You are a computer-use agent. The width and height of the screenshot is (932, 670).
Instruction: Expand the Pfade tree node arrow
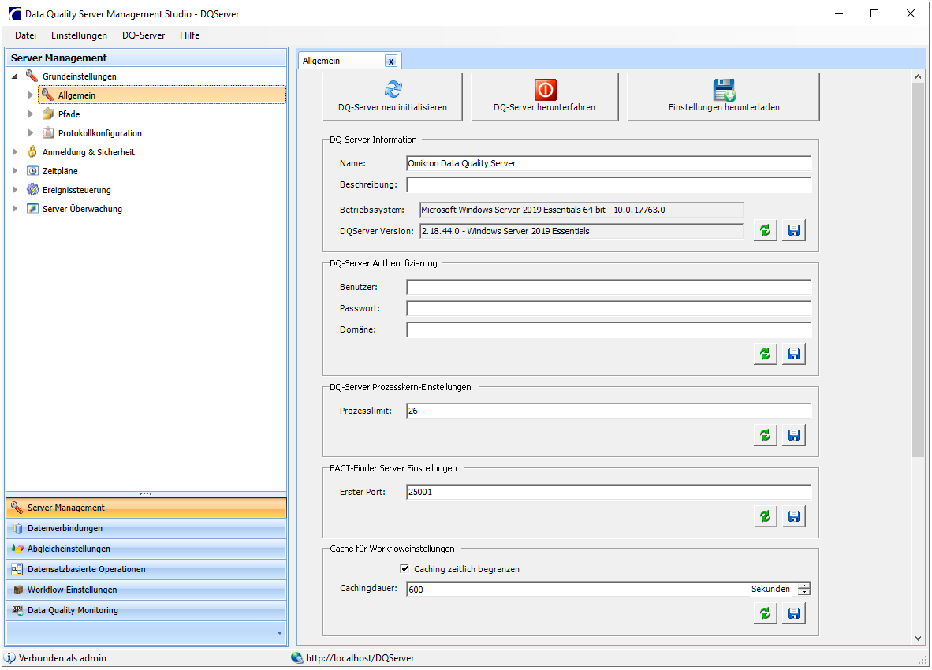click(x=30, y=114)
